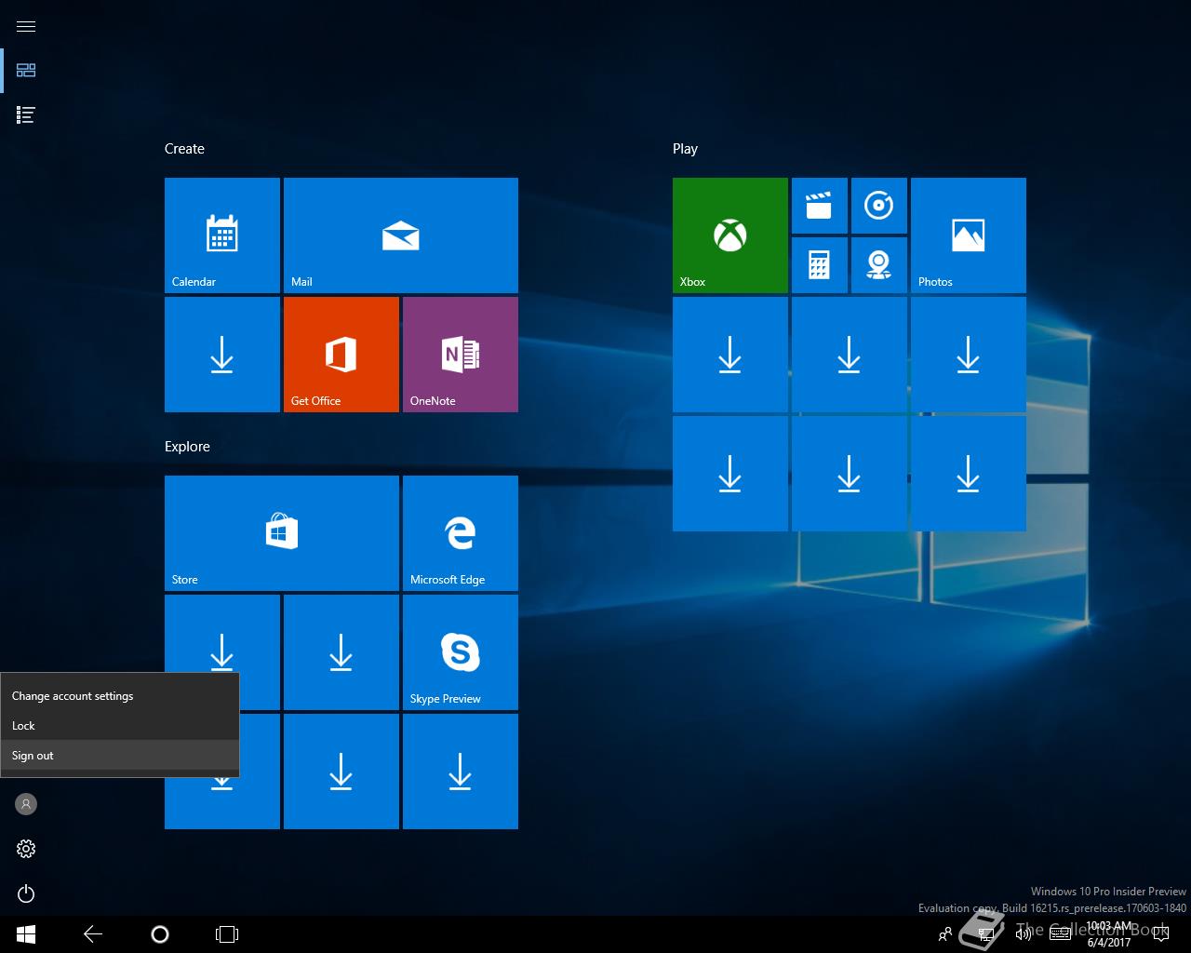Open the Store tile
Image resolution: width=1191 pixels, height=953 pixels.
tap(282, 533)
